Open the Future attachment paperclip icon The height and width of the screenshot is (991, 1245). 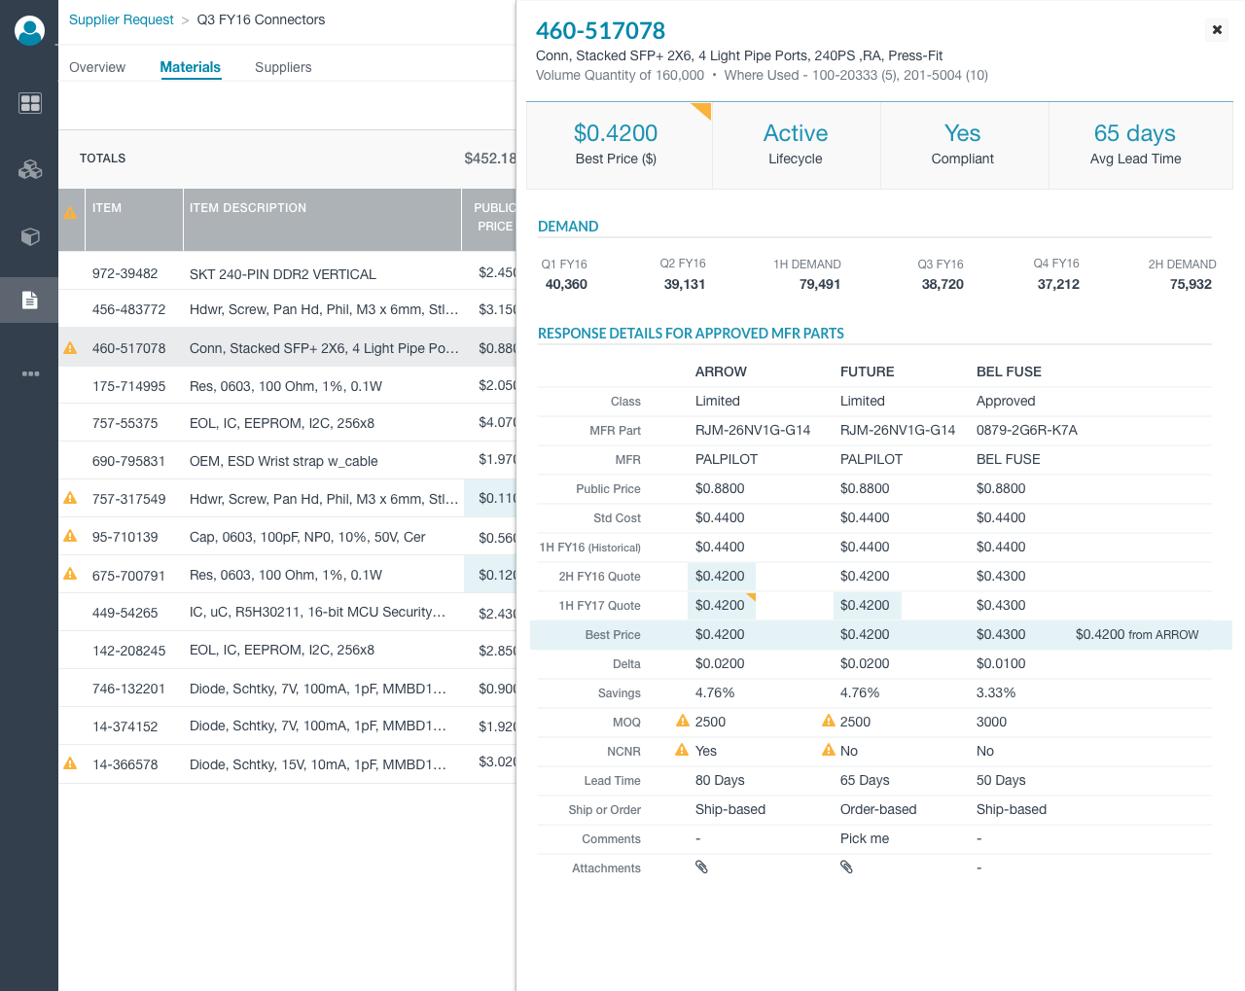pyautogui.click(x=846, y=867)
